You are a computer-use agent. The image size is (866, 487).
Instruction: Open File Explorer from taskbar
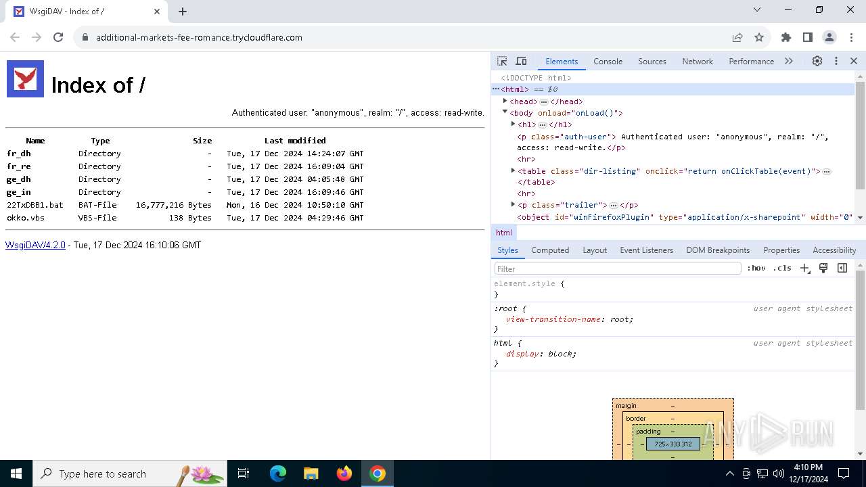coord(311,473)
